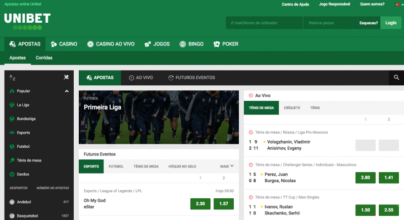404x220 pixels.
Task: Click the search magnifier icon
Action: [x=396, y=77]
